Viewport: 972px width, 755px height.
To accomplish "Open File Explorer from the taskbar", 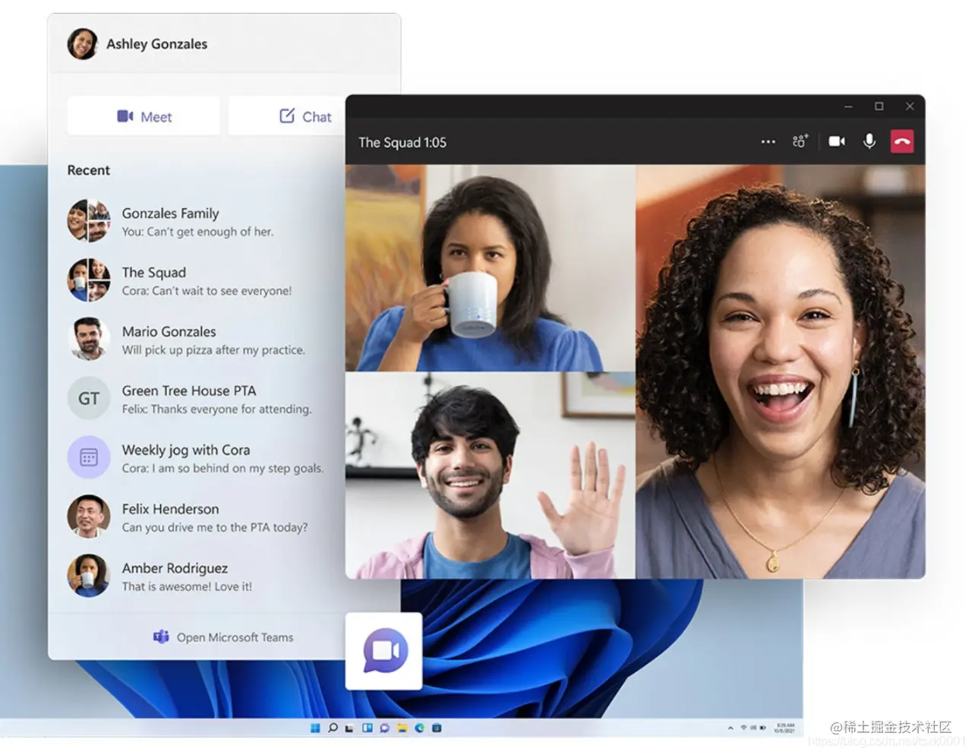I will 402,728.
